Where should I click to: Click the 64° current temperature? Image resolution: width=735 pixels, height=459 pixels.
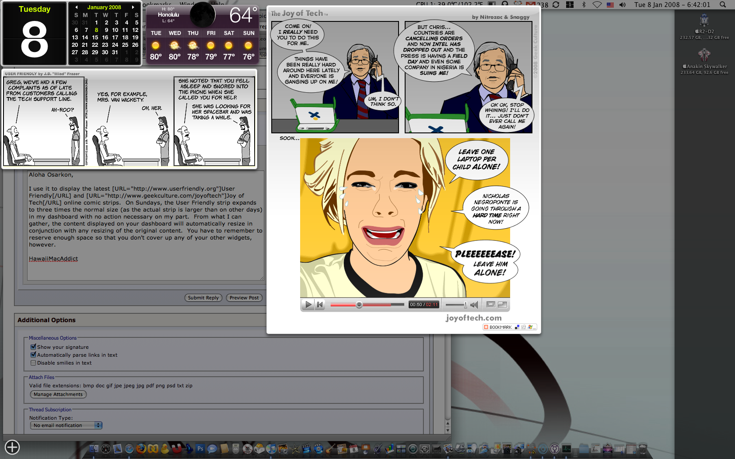pyautogui.click(x=243, y=15)
